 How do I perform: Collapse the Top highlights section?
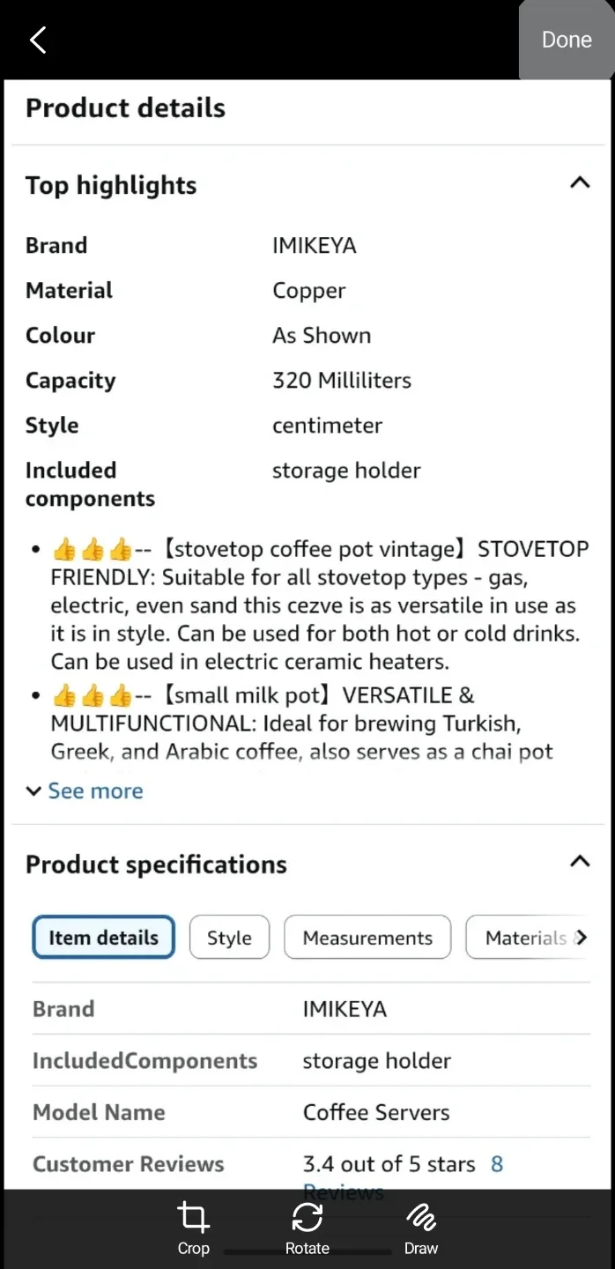tap(580, 182)
